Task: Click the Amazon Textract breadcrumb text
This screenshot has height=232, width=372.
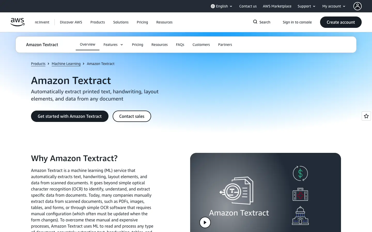Action: click(100, 64)
